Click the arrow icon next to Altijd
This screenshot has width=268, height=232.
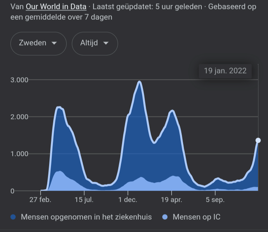106,43
